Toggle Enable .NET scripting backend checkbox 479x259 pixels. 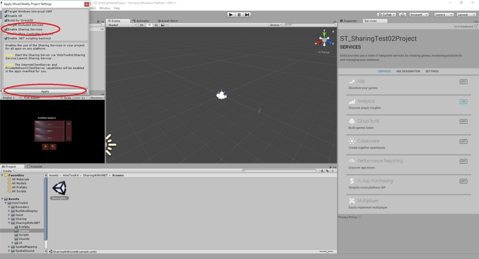pyautogui.click(x=6, y=38)
